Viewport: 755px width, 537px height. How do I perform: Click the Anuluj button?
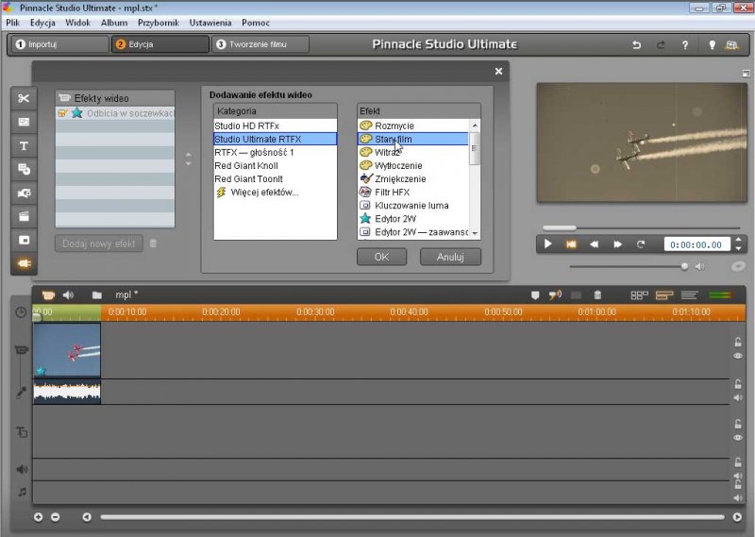pyautogui.click(x=451, y=257)
